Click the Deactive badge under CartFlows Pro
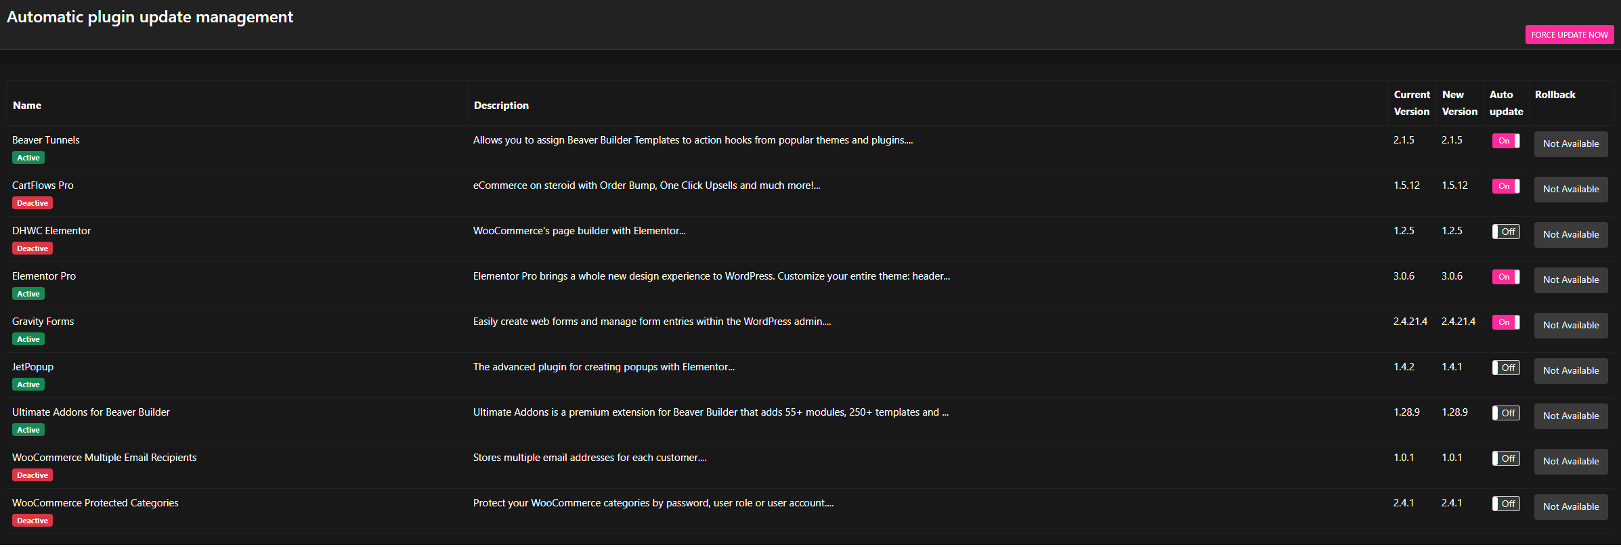The width and height of the screenshot is (1621, 547). [x=33, y=203]
